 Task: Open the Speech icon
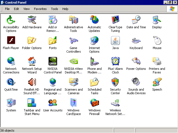(157, 82)
